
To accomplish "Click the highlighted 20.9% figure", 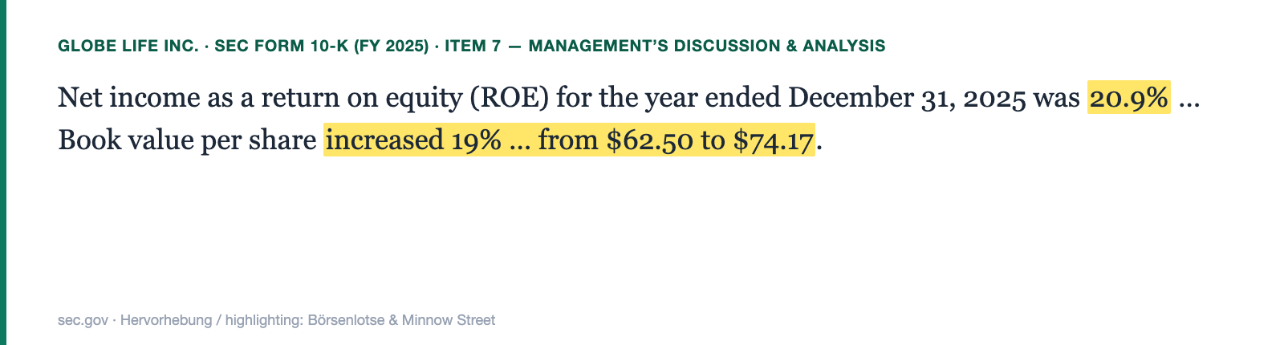I will (x=1128, y=98).
